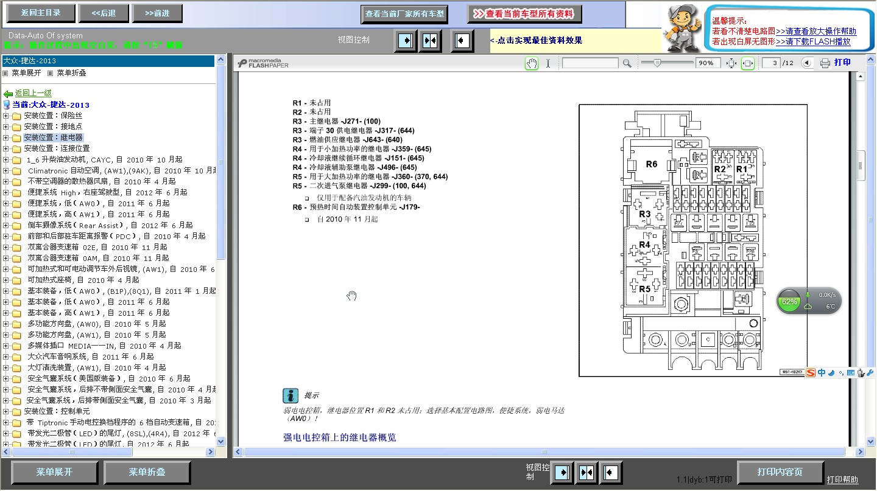Click the 返回上一级 link
The height and width of the screenshot is (491, 877).
click(33, 94)
